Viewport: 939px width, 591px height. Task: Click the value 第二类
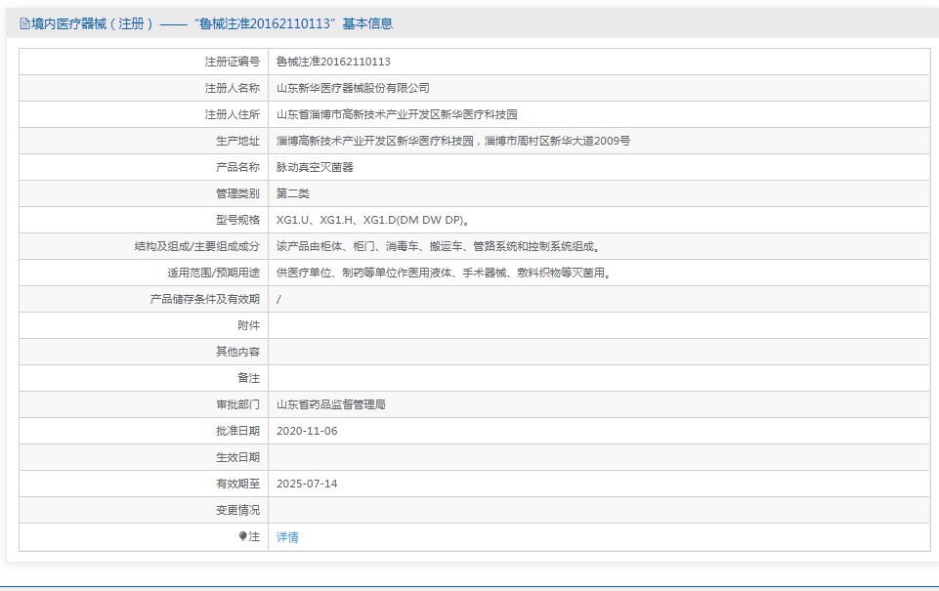293,193
